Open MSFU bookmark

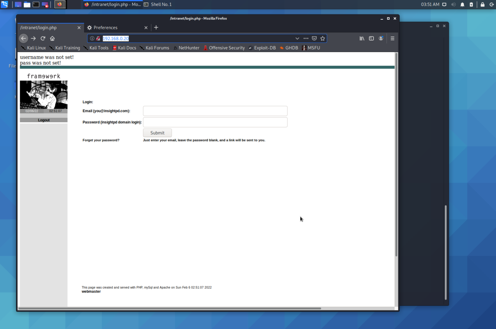point(311,48)
